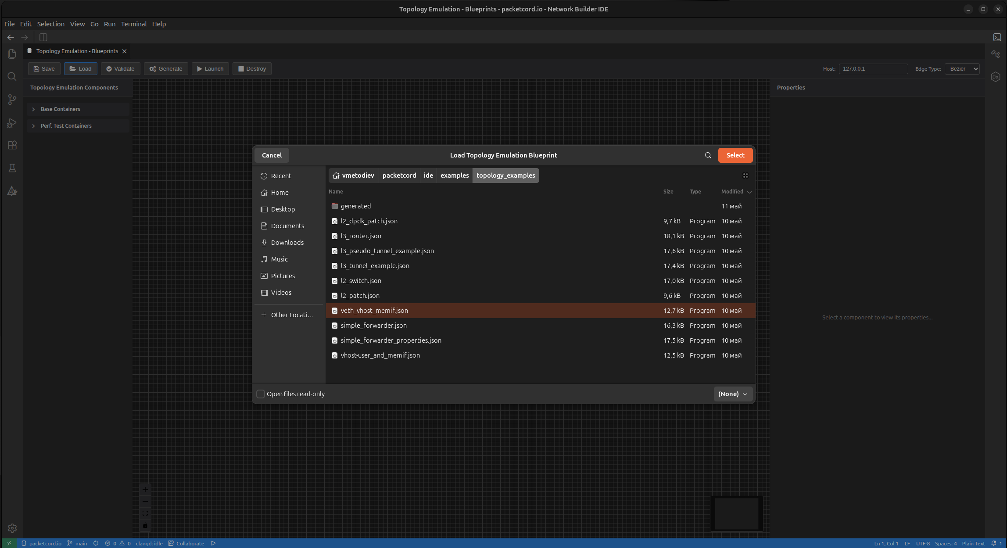Click the Host input field
The width and height of the screenshot is (1007, 548).
click(x=873, y=69)
